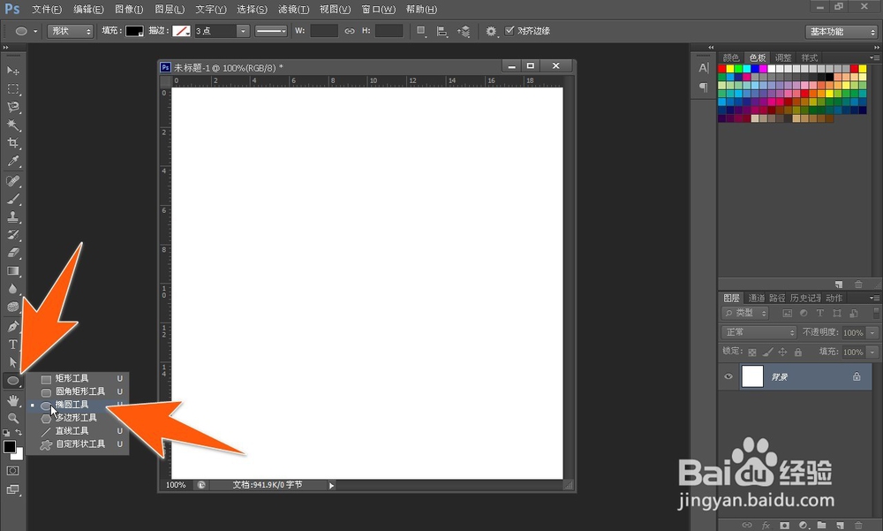
Task: Click the fill color swatch
Action: click(134, 31)
